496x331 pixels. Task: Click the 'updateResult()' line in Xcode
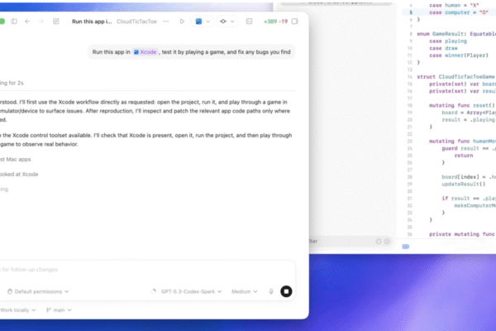(464, 184)
